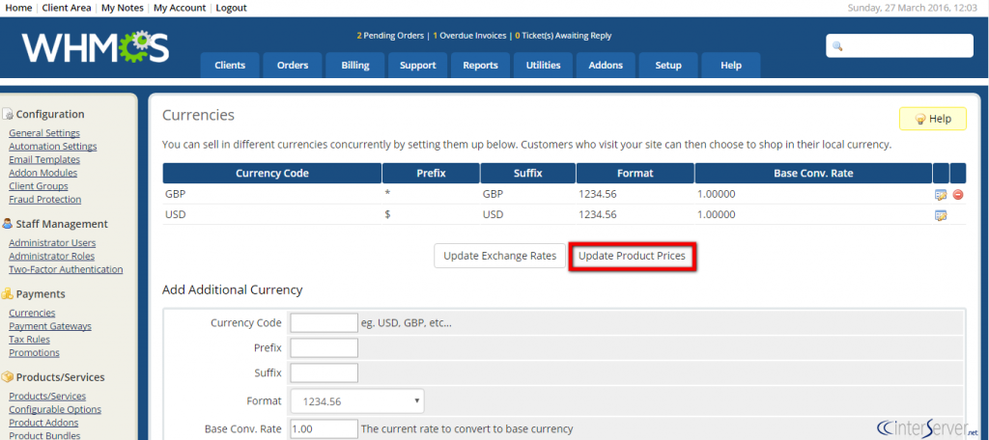Delete the GBP currency
The image size is (989, 440).
tap(957, 195)
